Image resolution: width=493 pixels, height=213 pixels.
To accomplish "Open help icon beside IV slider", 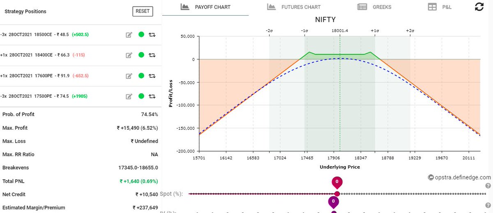I will [x=488, y=205].
